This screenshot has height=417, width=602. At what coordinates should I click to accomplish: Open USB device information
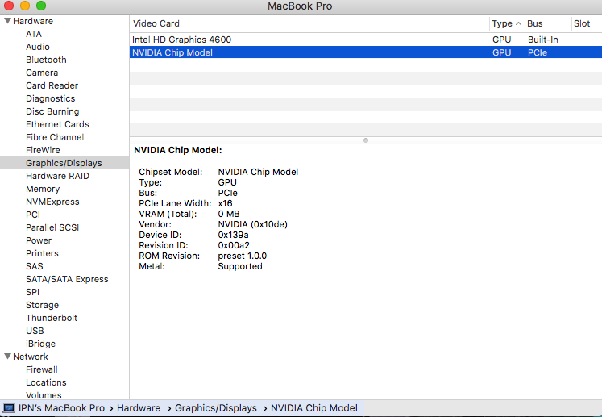point(35,331)
